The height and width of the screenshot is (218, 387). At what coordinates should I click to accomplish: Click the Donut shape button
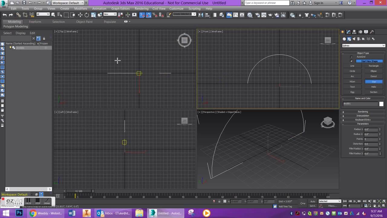(x=374, y=76)
